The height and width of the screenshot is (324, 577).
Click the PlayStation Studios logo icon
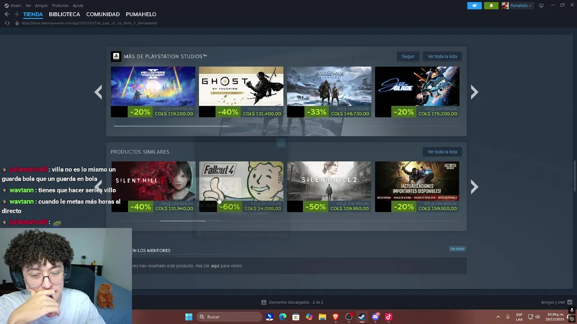click(116, 56)
